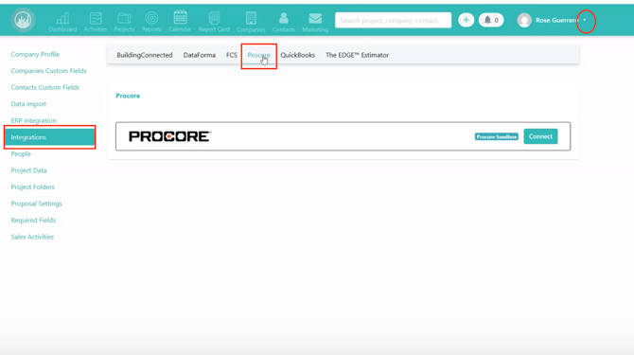Click the Connect button for Procore
The image size is (634, 355).
click(x=540, y=136)
